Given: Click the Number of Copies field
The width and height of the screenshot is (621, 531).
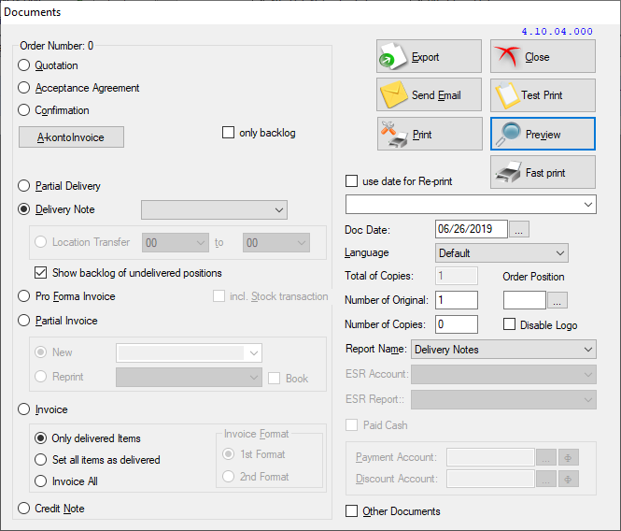Looking at the screenshot, I should pyautogui.click(x=457, y=324).
